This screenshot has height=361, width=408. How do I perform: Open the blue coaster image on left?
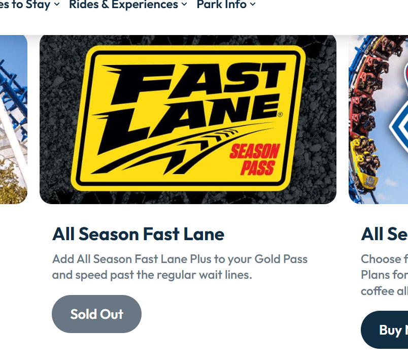point(13,119)
